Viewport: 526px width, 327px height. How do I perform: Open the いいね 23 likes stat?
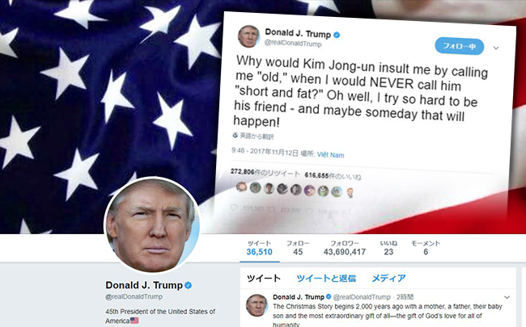tap(388, 248)
